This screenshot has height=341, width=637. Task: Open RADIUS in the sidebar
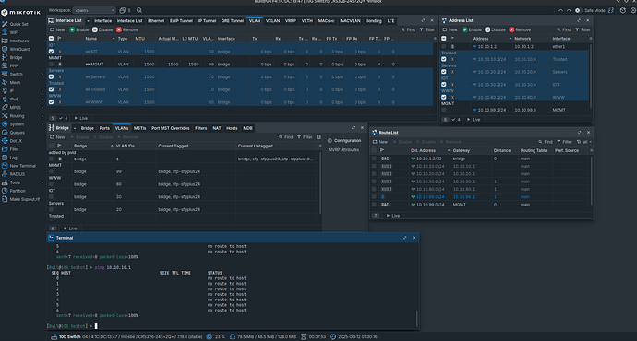14,174
